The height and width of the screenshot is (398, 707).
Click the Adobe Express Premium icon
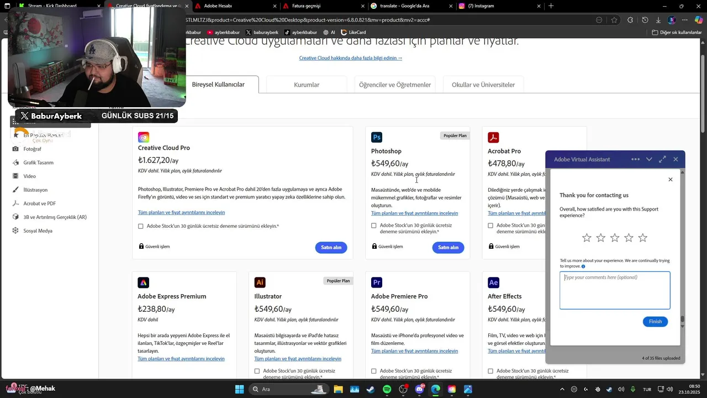point(144,282)
